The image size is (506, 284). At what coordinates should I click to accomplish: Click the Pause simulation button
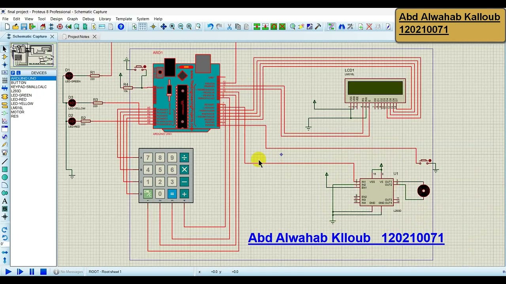(x=32, y=272)
